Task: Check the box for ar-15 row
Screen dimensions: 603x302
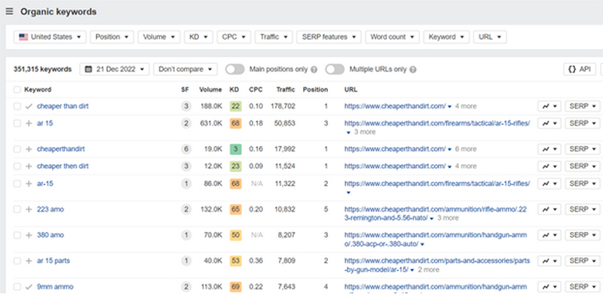Action: (17, 184)
